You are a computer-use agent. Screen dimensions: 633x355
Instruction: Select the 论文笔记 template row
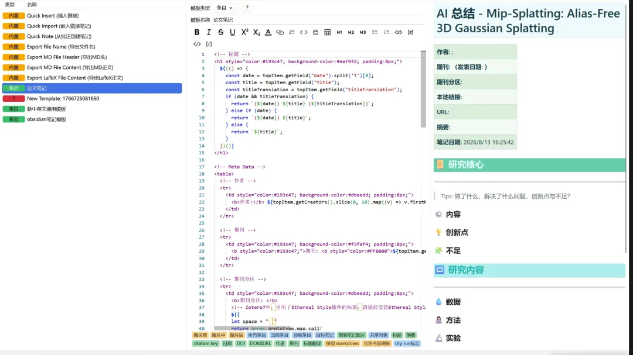(x=92, y=88)
